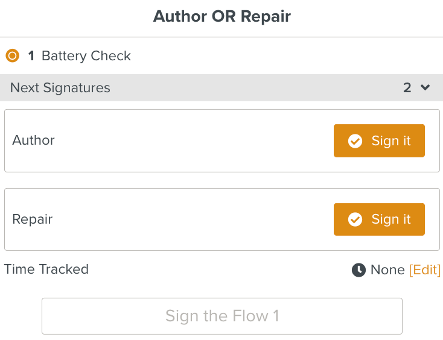Image resolution: width=443 pixels, height=340 pixels.
Task: Click the Time Tracked label
Action: pos(46,269)
